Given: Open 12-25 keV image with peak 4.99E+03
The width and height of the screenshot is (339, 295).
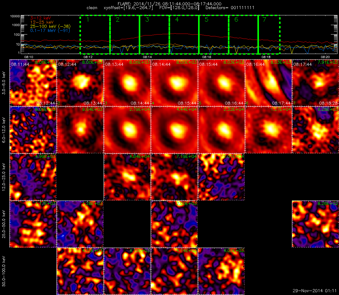Looking at the screenshot, I should pyautogui.click(x=33, y=177).
